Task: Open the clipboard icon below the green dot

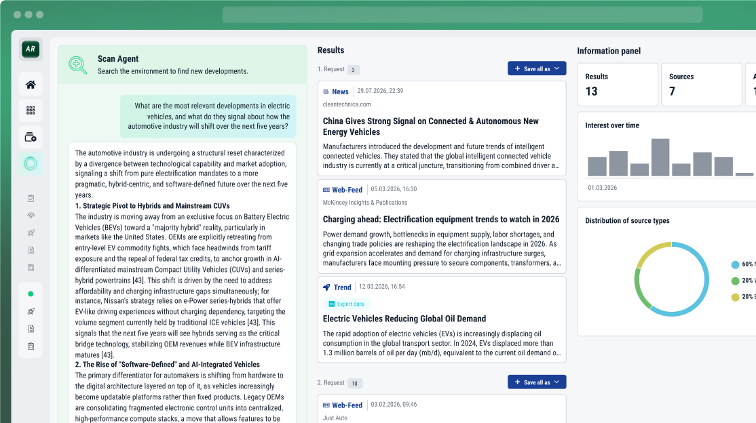Action: (x=31, y=346)
